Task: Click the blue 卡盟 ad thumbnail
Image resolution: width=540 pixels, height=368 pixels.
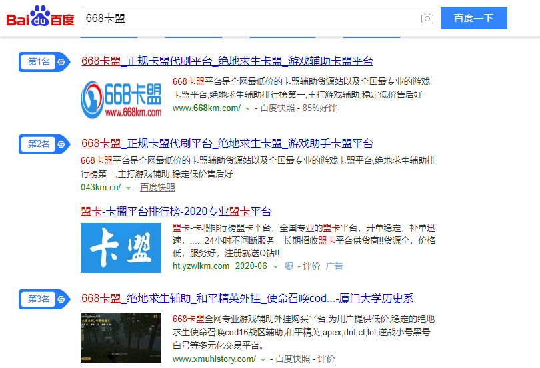Action: coord(121,248)
